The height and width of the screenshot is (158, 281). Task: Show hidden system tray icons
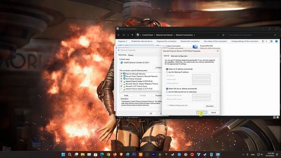tap(243, 154)
